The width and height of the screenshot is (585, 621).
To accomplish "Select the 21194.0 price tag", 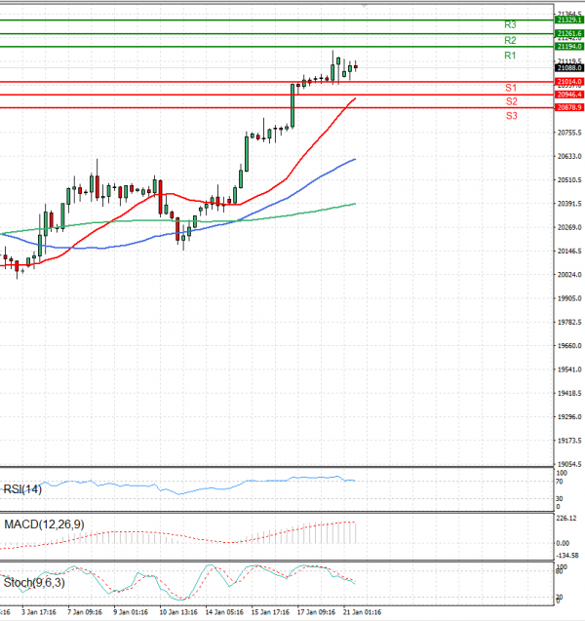I will click(x=569, y=47).
